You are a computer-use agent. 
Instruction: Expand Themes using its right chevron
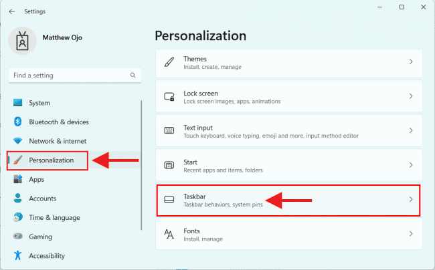411,62
